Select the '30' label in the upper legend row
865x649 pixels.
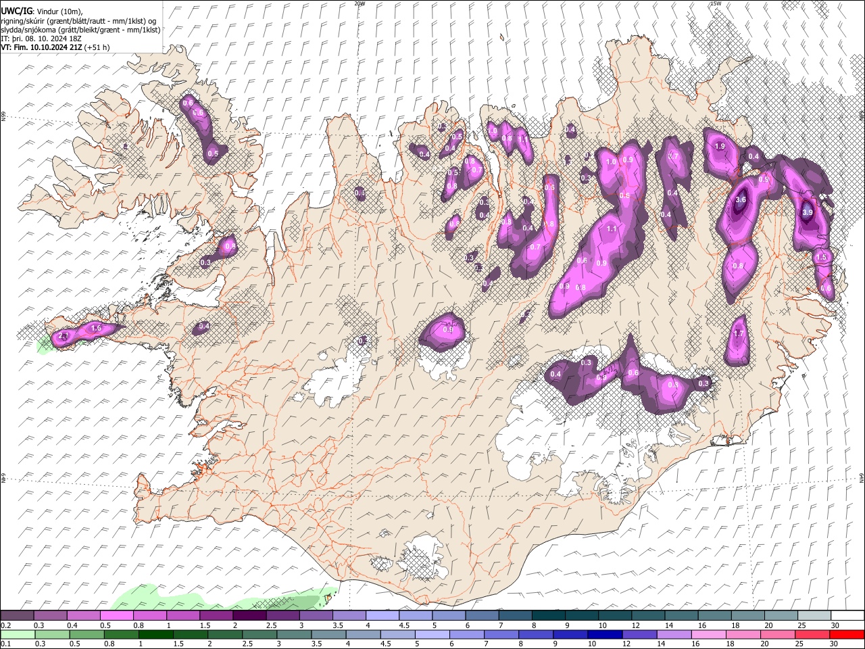click(x=835, y=625)
